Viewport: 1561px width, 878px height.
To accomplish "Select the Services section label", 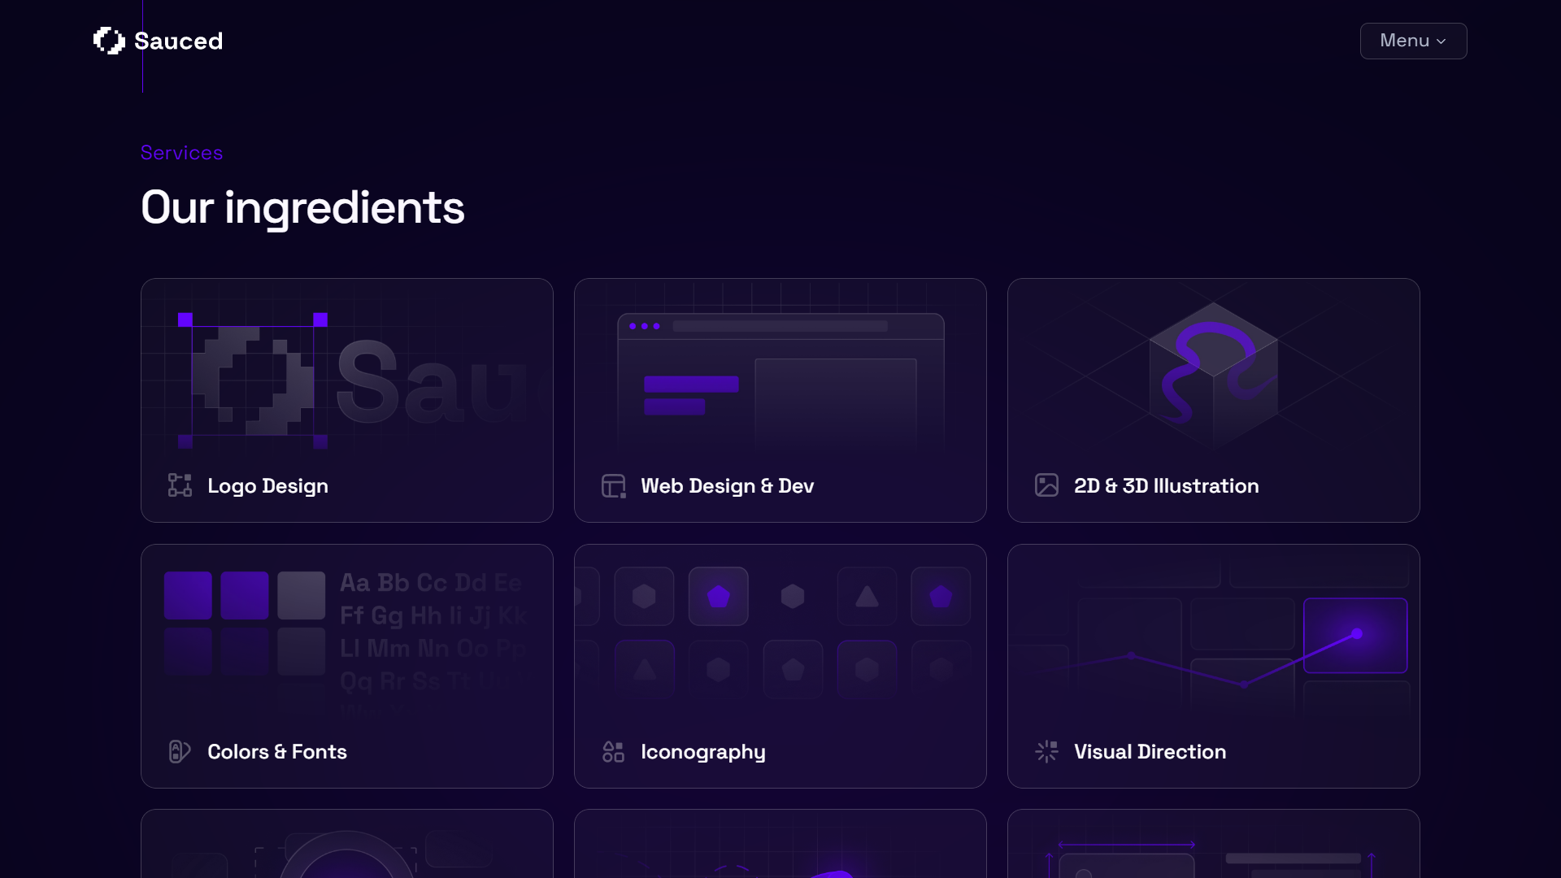I will [x=181, y=153].
